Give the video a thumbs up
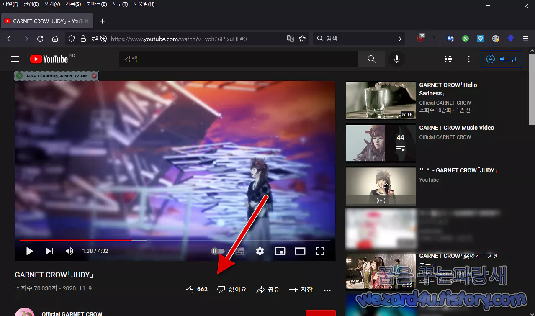Image resolution: width=535 pixels, height=316 pixels. click(189, 289)
